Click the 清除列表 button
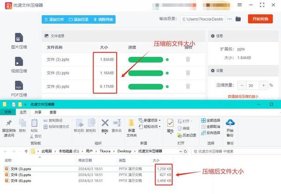This screenshot has height=194, width=281. click(103, 19)
